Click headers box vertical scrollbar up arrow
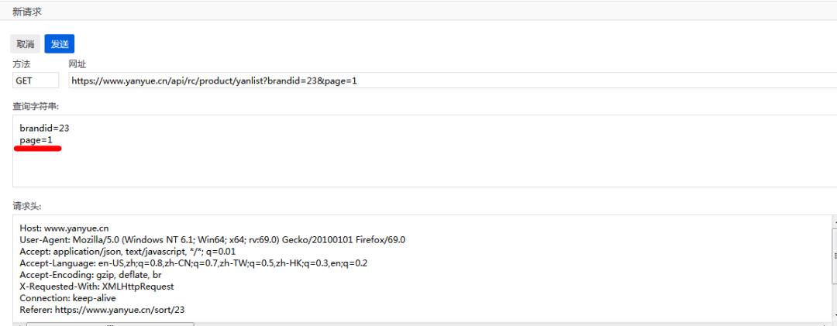The width and height of the screenshot is (837, 326). 834,222
